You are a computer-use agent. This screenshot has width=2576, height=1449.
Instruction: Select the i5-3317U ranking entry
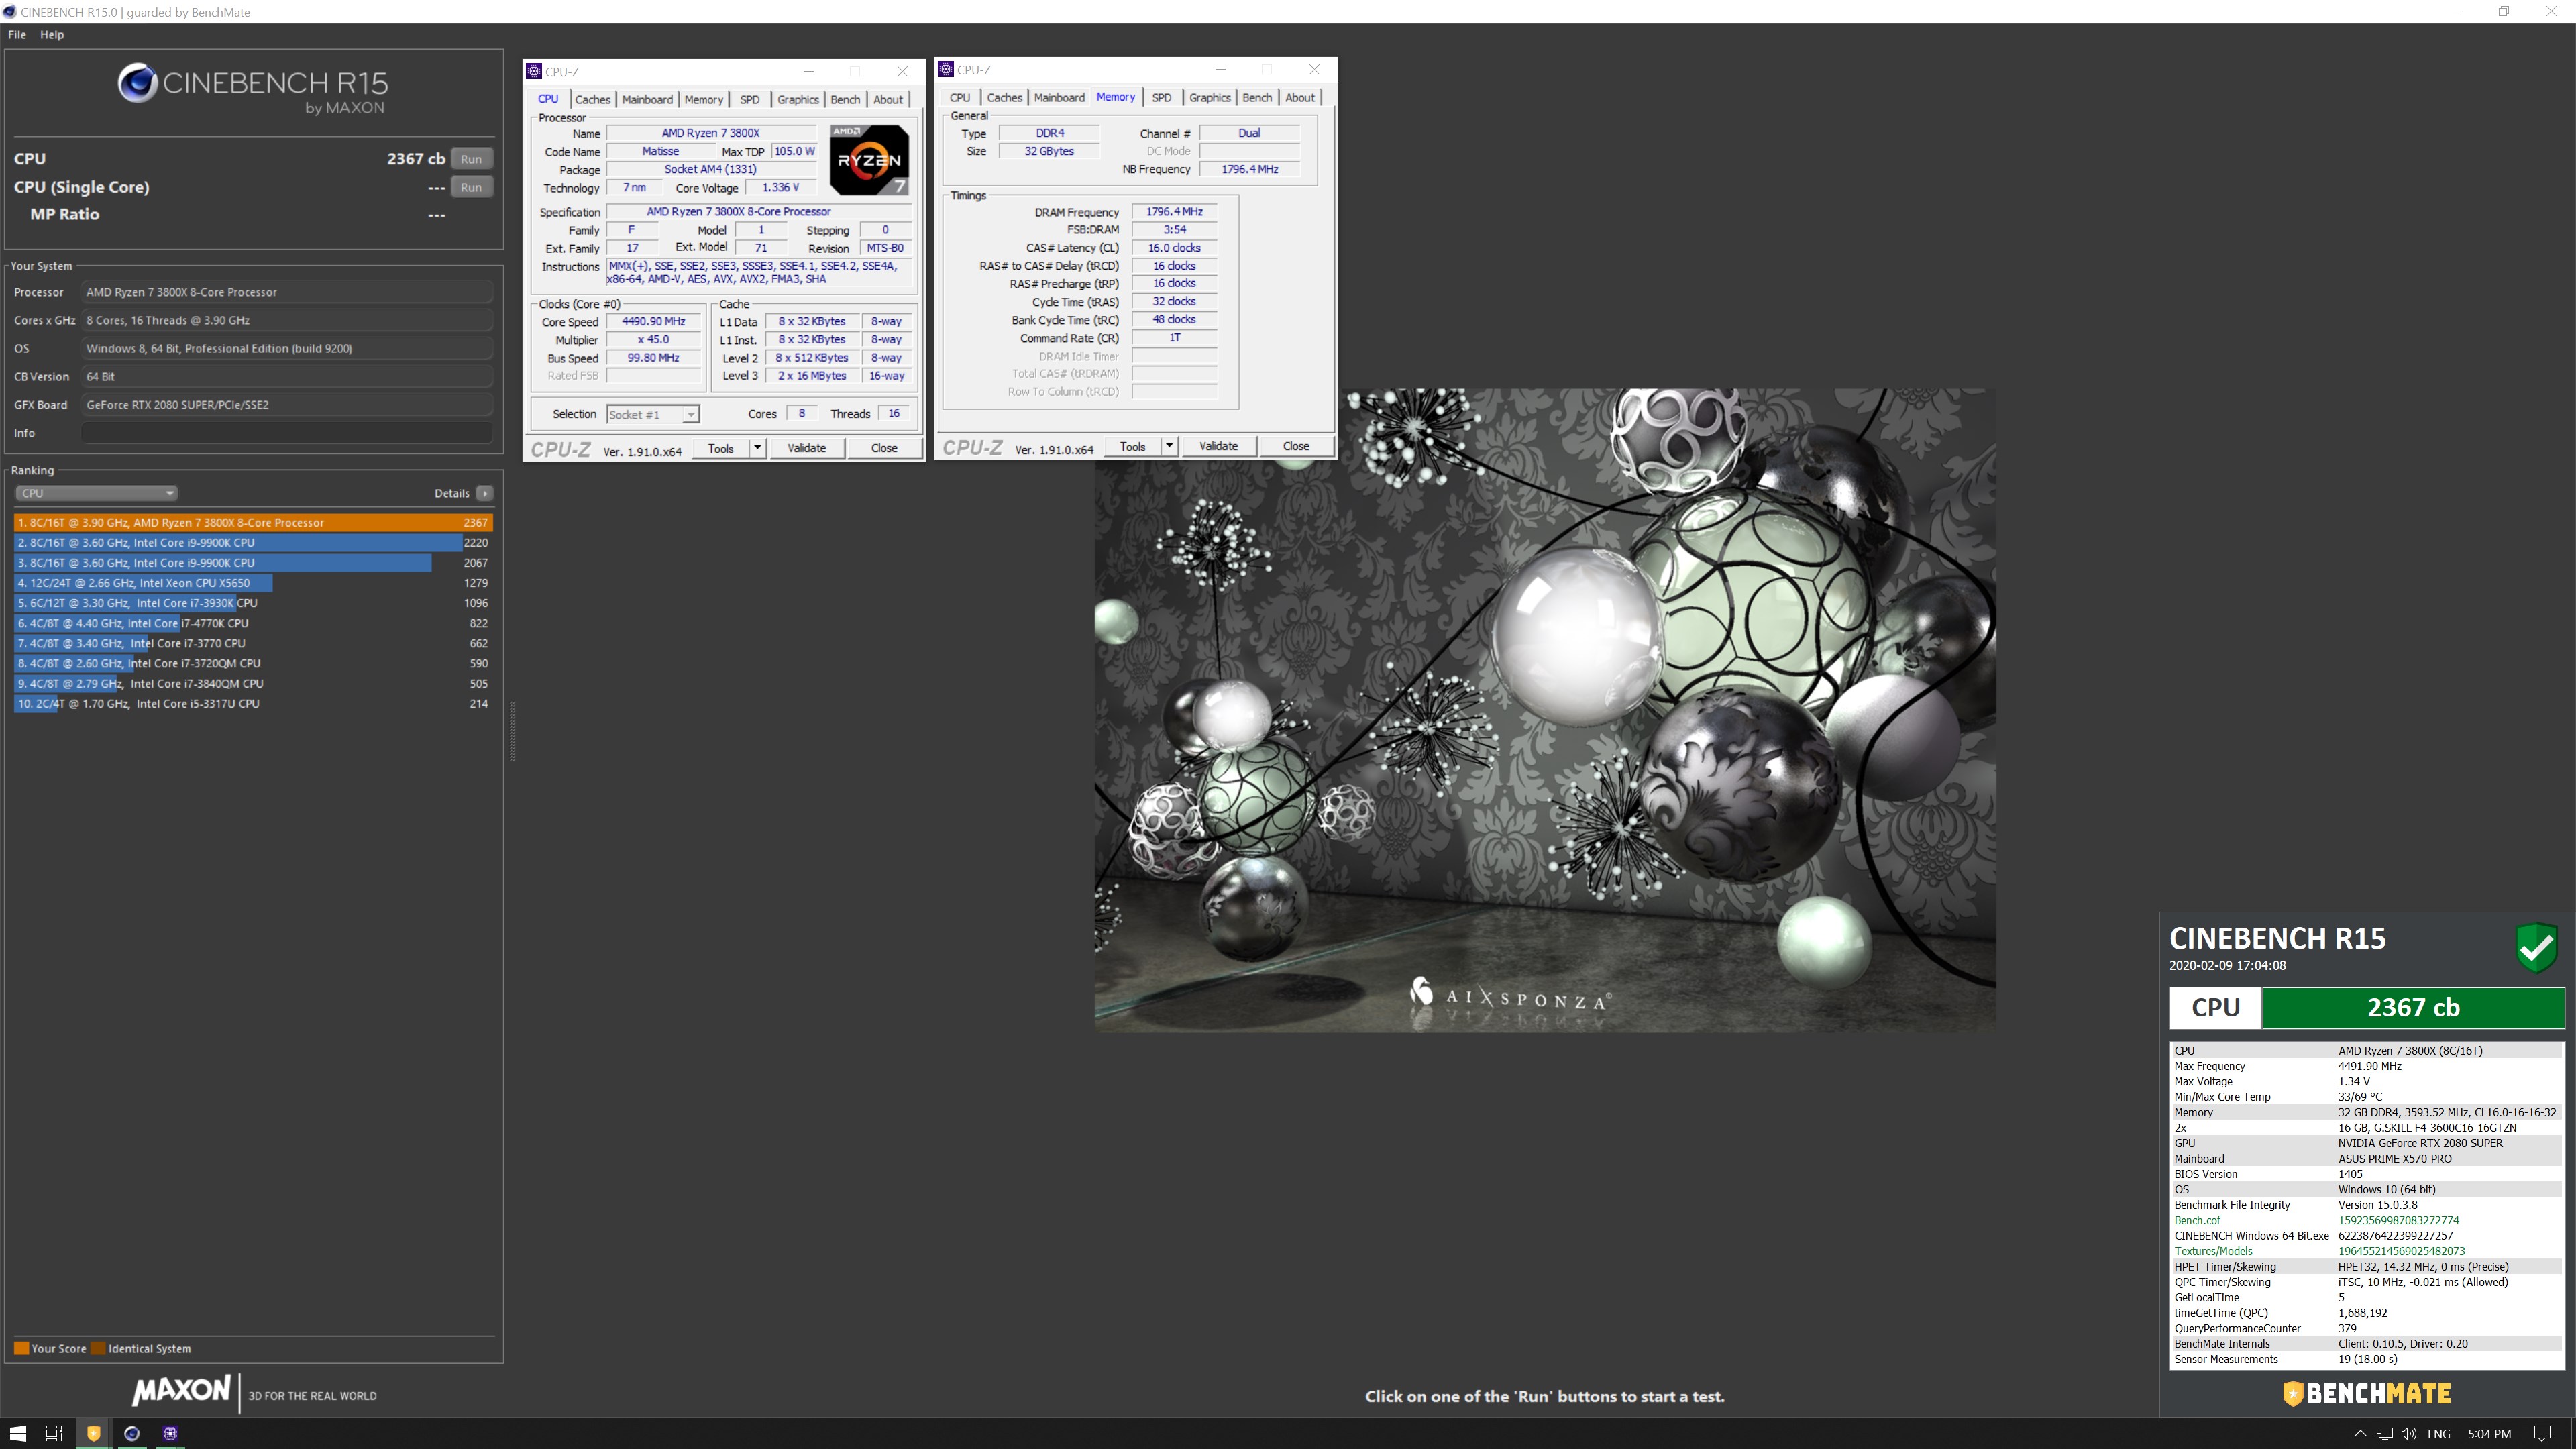(x=253, y=704)
